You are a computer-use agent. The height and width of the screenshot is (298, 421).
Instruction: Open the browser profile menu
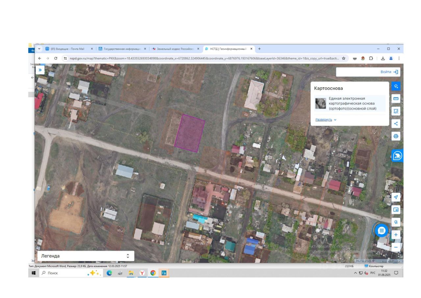[x=391, y=58]
